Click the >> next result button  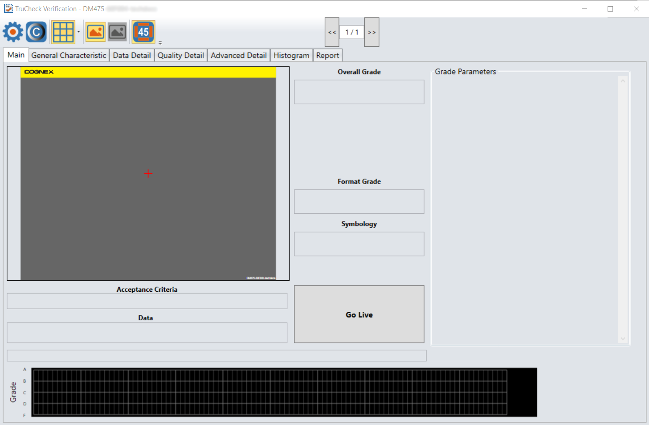point(371,32)
